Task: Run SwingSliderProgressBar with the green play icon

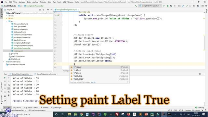Action: (164, 6)
